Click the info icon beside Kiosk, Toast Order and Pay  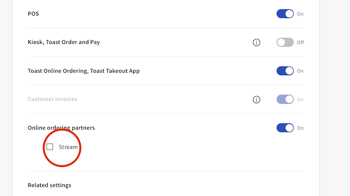coord(256,43)
